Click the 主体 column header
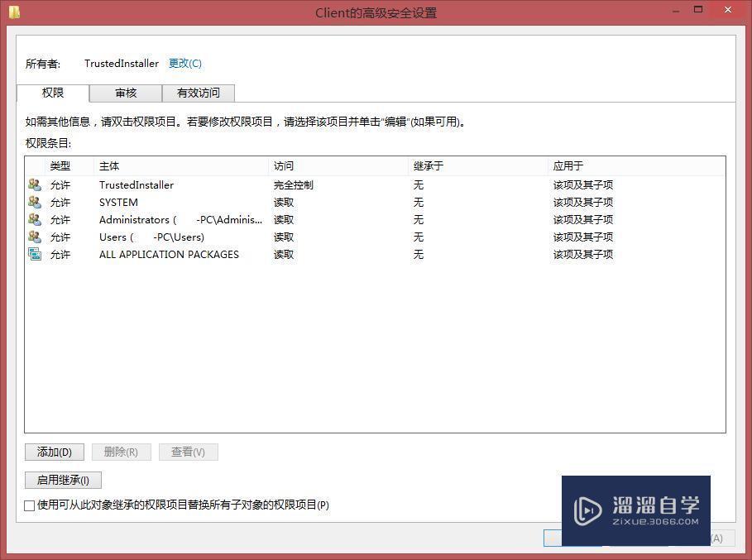This screenshot has height=560, width=752. [110, 165]
